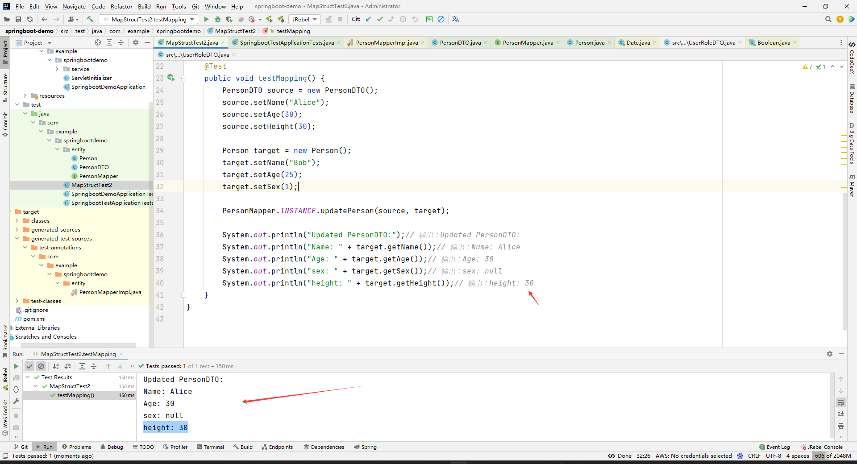Open JRebel Console
This screenshot has height=464, width=857.
click(x=821, y=447)
